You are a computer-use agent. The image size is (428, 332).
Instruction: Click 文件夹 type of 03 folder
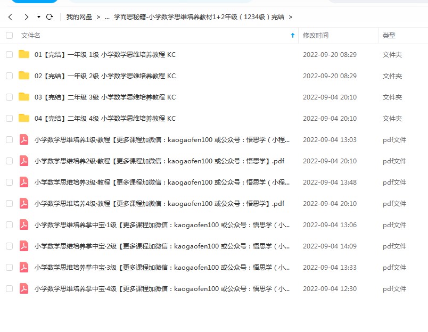(392, 97)
